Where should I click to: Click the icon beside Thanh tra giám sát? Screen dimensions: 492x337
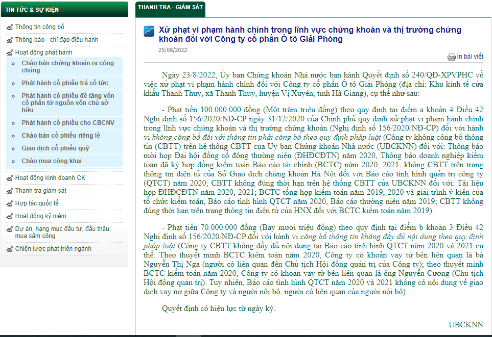(10, 191)
